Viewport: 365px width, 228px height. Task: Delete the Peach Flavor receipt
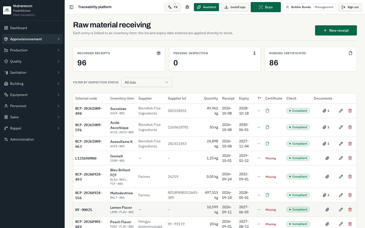click(x=350, y=224)
